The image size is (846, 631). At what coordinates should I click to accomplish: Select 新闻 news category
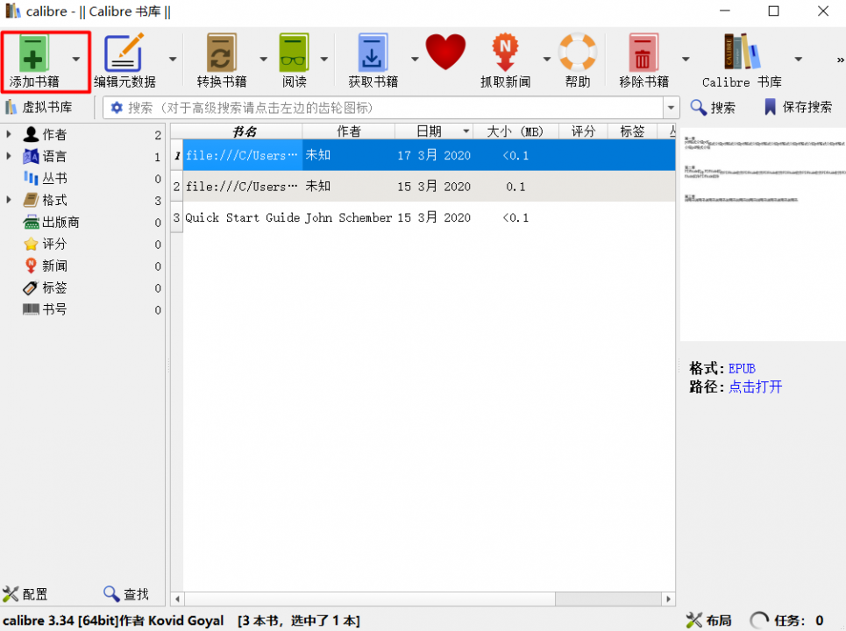(54, 266)
